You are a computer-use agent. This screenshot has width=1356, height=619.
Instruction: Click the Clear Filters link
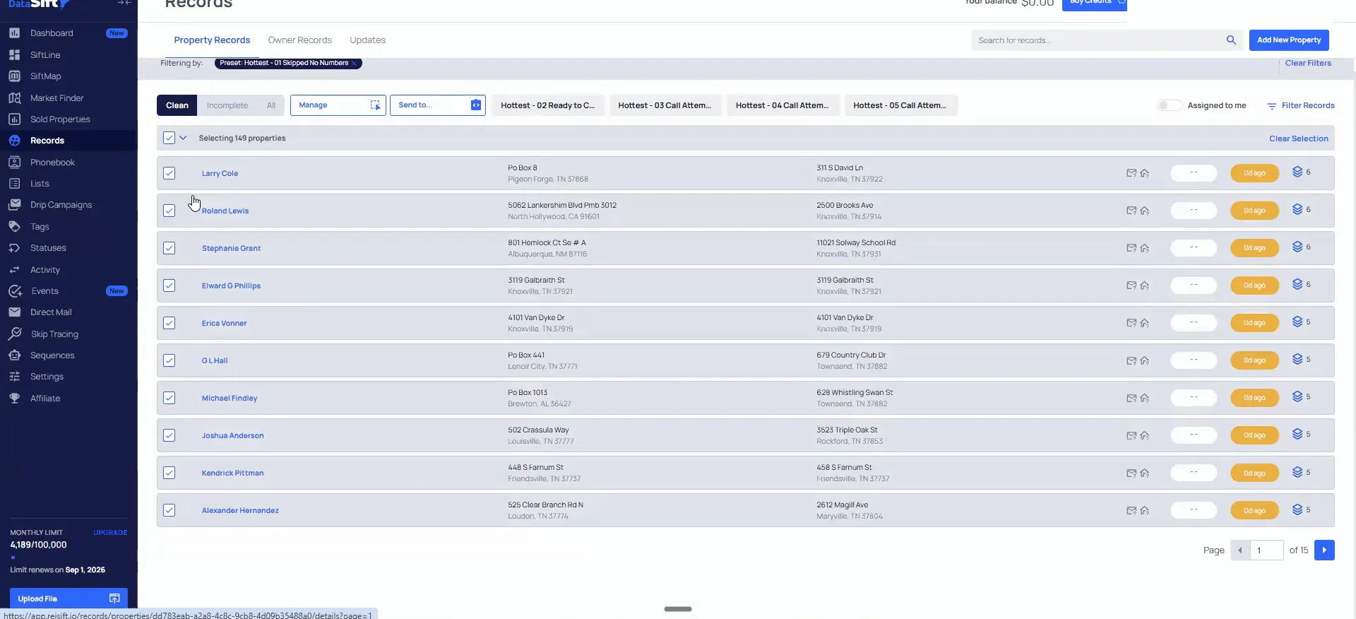(1308, 63)
